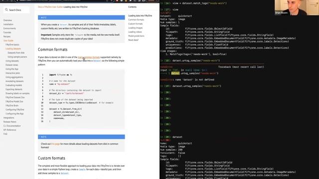Viewport: 319px width, 179px height.
Task: Click MatchTags view stage line in terminal
Action: [196, 54]
